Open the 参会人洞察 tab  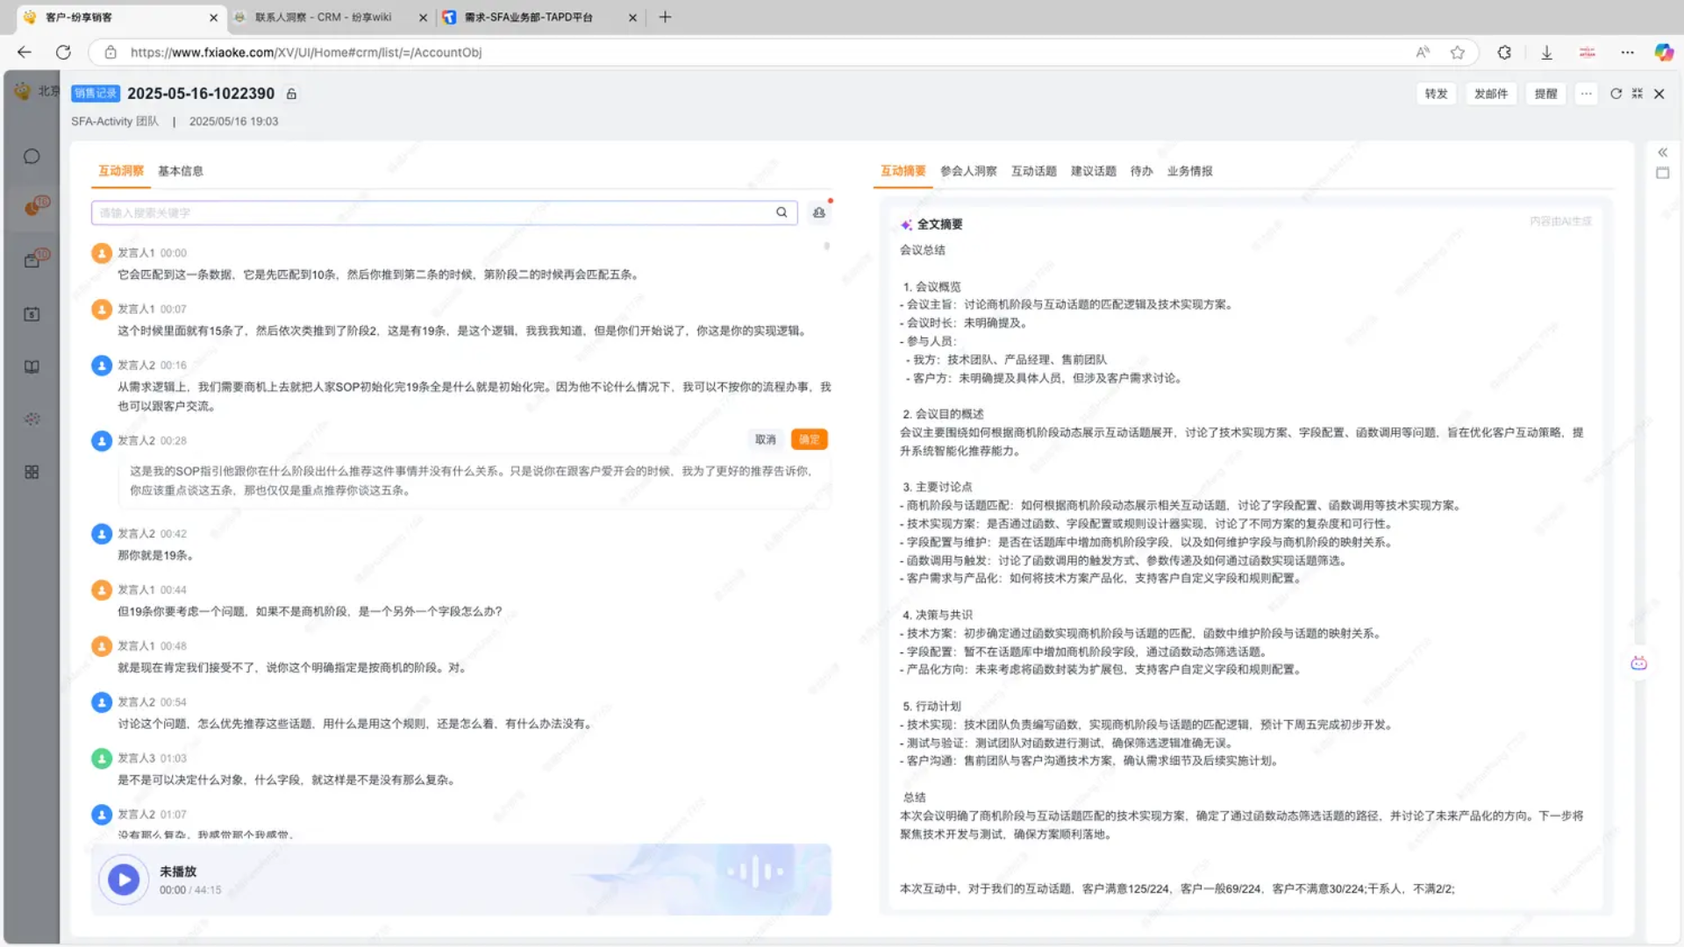click(x=968, y=171)
